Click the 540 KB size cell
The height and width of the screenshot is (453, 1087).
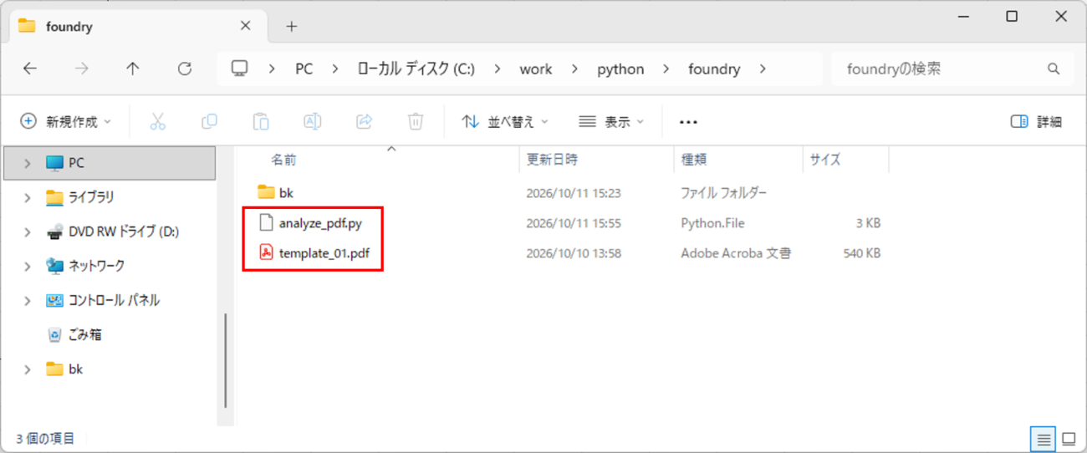coord(861,252)
